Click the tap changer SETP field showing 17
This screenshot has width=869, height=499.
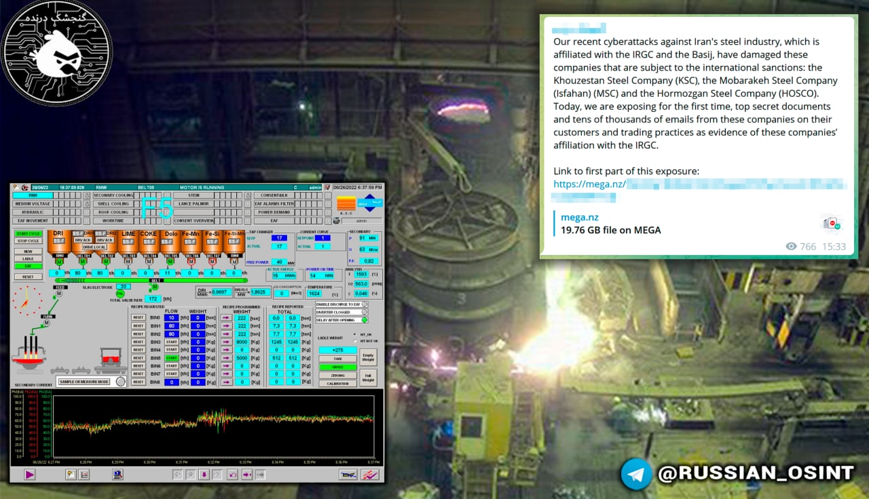(x=279, y=238)
